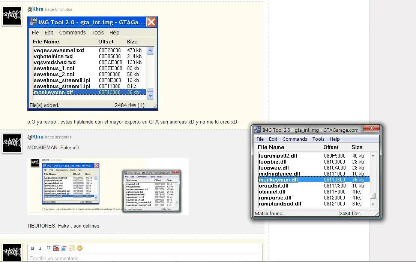Open Commands menu in floating GTAGarage.com window
The height and width of the screenshot is (262, 416).
(x=295, y=139)
